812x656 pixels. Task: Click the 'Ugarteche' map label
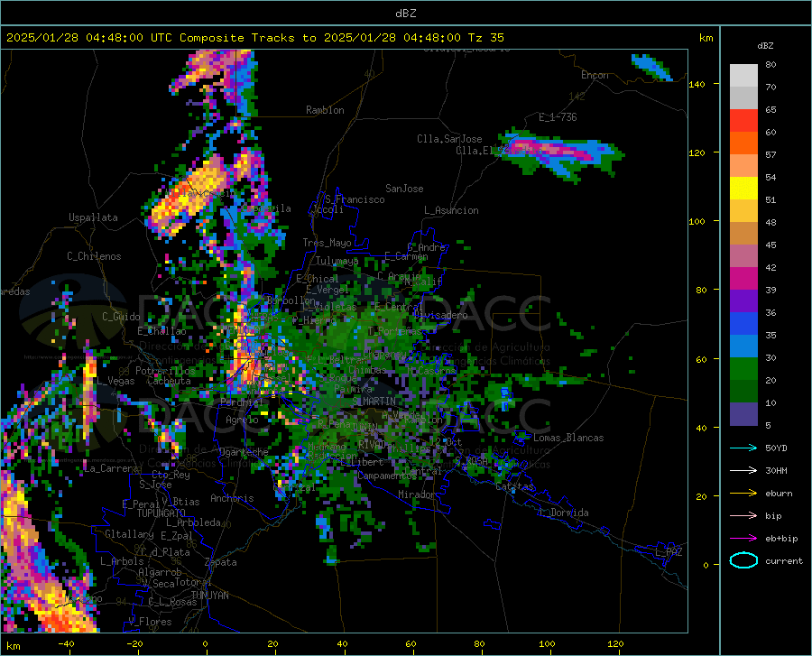[x=244, y=452]
